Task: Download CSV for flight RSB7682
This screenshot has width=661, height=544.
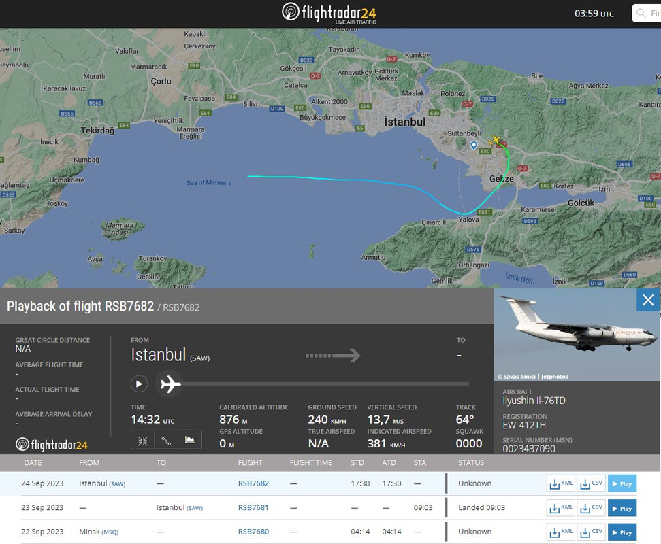Action: (591, 483)
